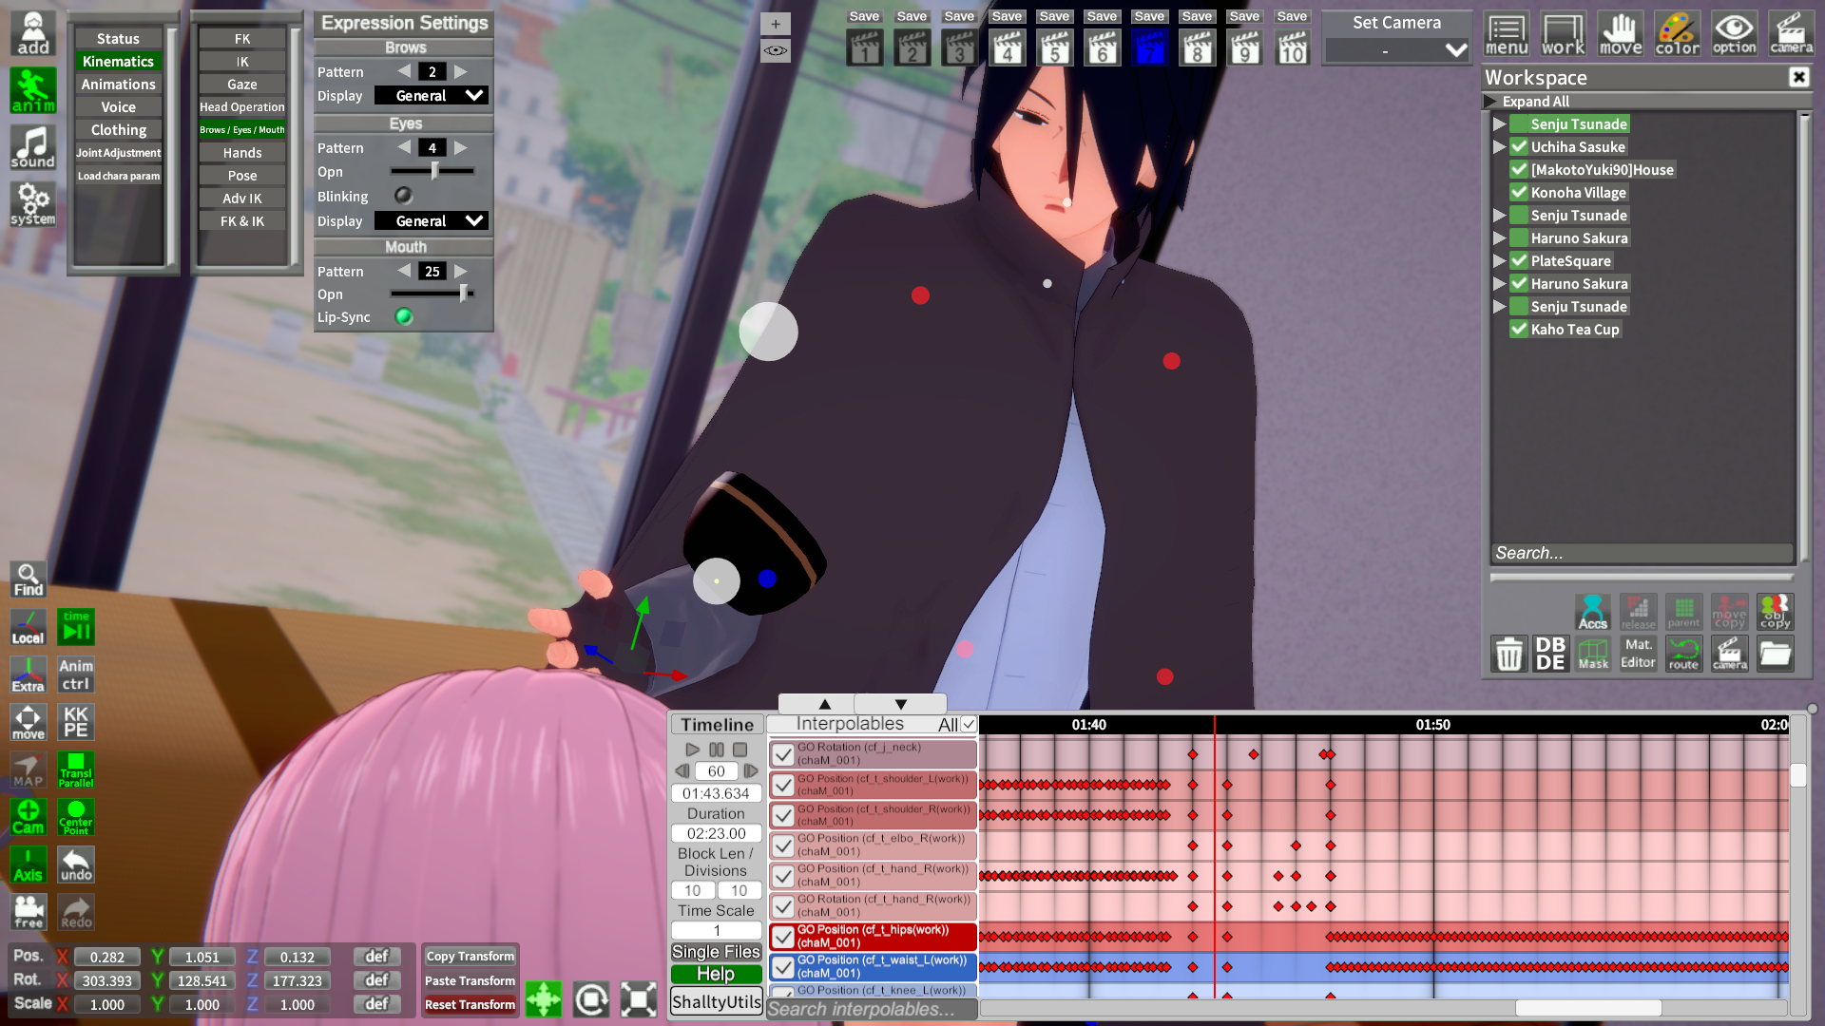The height and width of the screenshot is (1026, 1825).
Task: Click the Reset Transform button
Action: [470, 1004]
